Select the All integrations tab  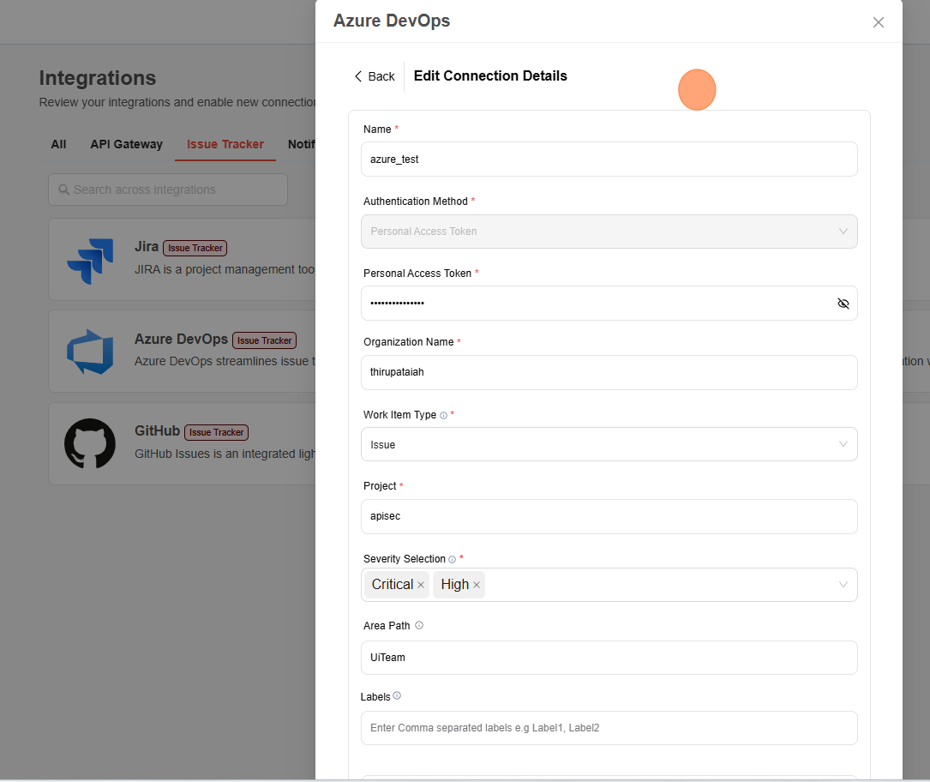pos(58,144)
